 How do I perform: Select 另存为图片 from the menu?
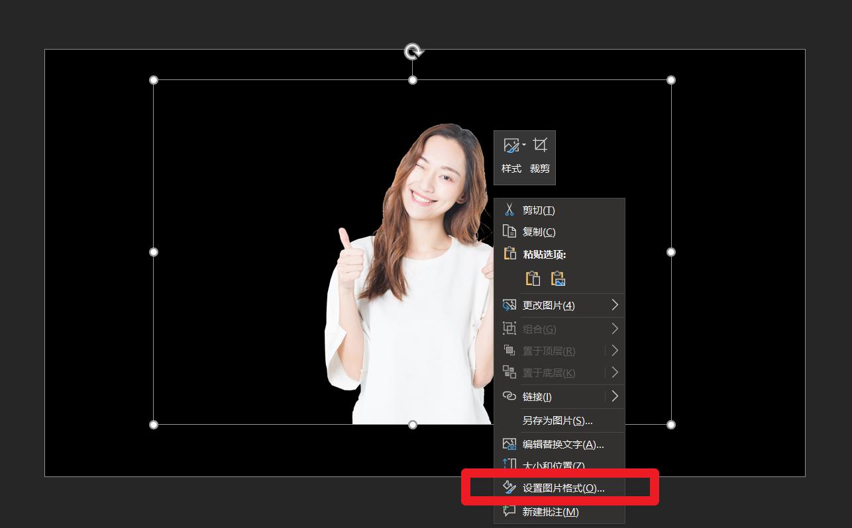(557, 421)
